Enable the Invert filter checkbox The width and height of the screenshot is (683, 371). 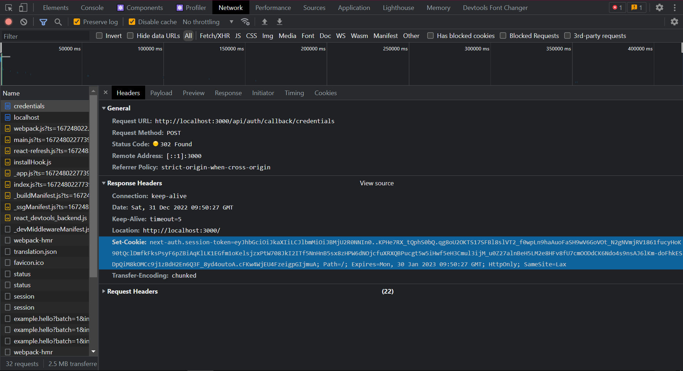pyautogui.click(x=100, y=36)
